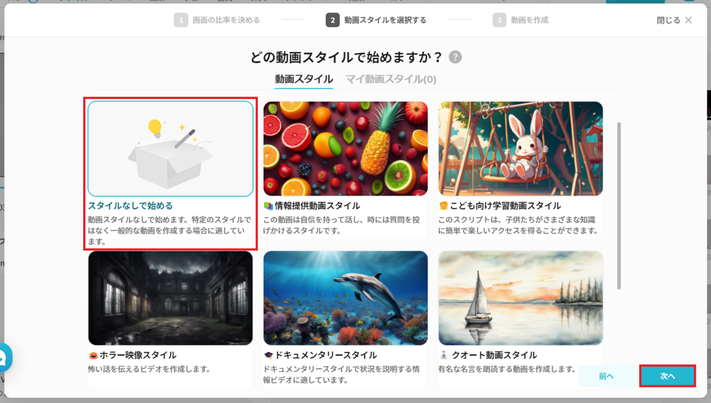711x403 pixels.
Task: Choose the haunted house ホラー映像スタイル thumbnail
Action: click(x=171, y=298)
